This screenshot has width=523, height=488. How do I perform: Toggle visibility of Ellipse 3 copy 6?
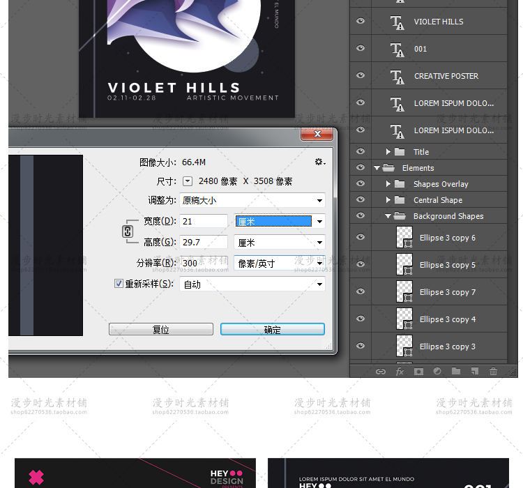361,238
